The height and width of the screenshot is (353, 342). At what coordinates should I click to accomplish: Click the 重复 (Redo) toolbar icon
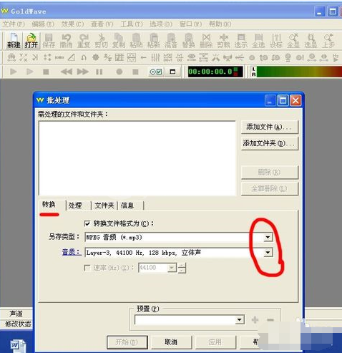tap(84, 41)
